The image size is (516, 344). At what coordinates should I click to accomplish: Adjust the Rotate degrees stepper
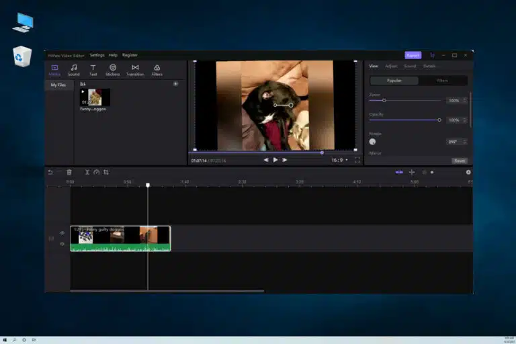click(465, 142)
